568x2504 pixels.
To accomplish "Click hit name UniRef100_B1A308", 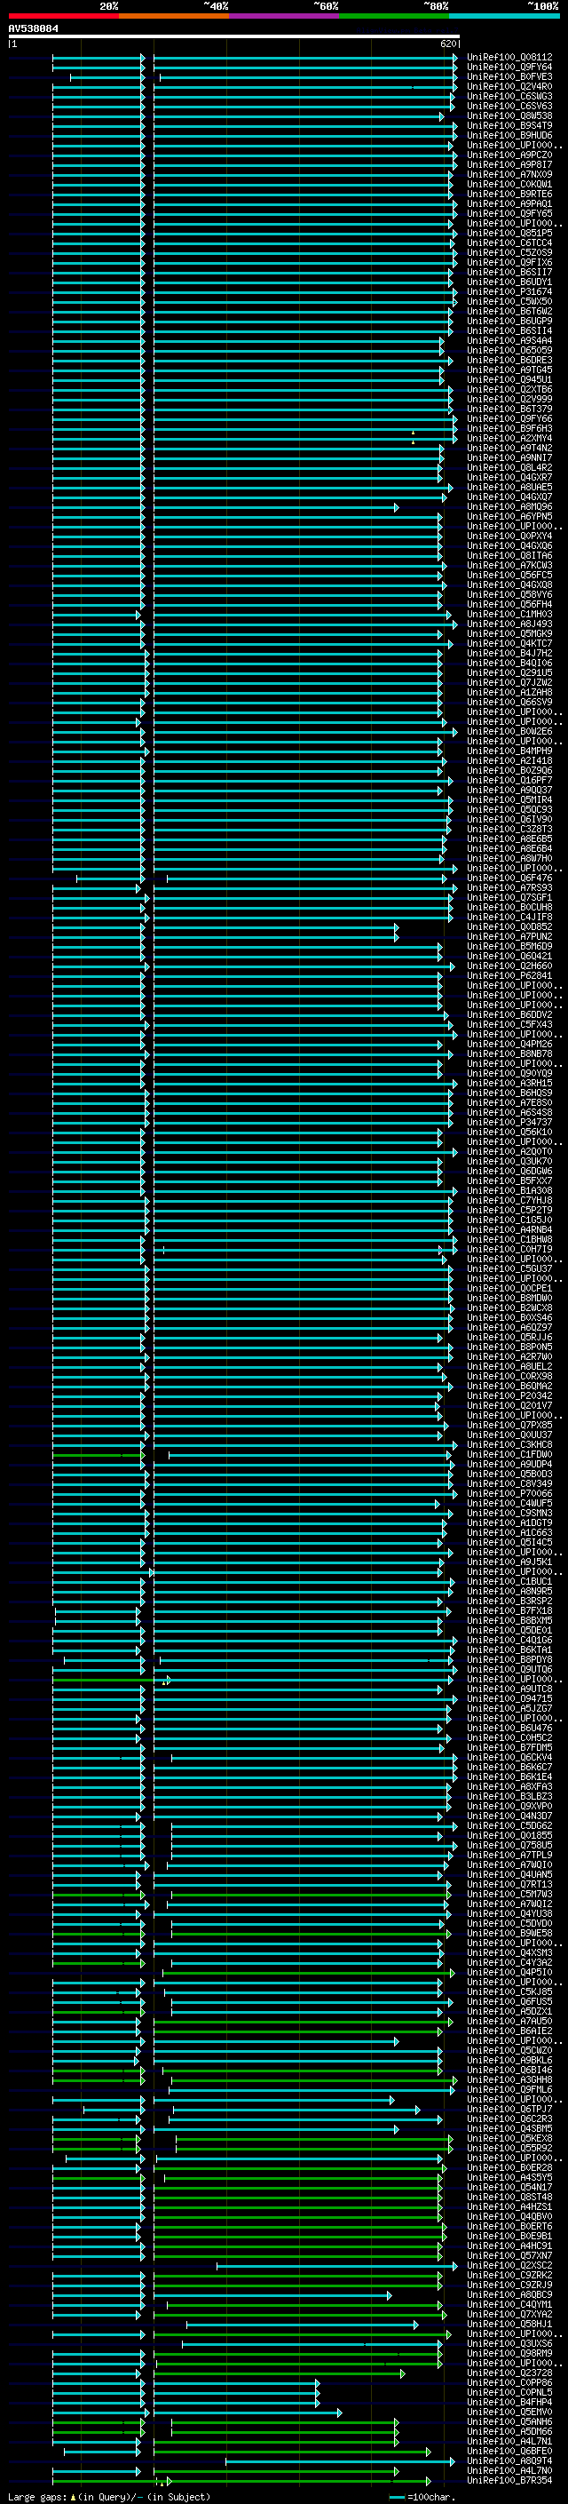I will point(509,1191).
